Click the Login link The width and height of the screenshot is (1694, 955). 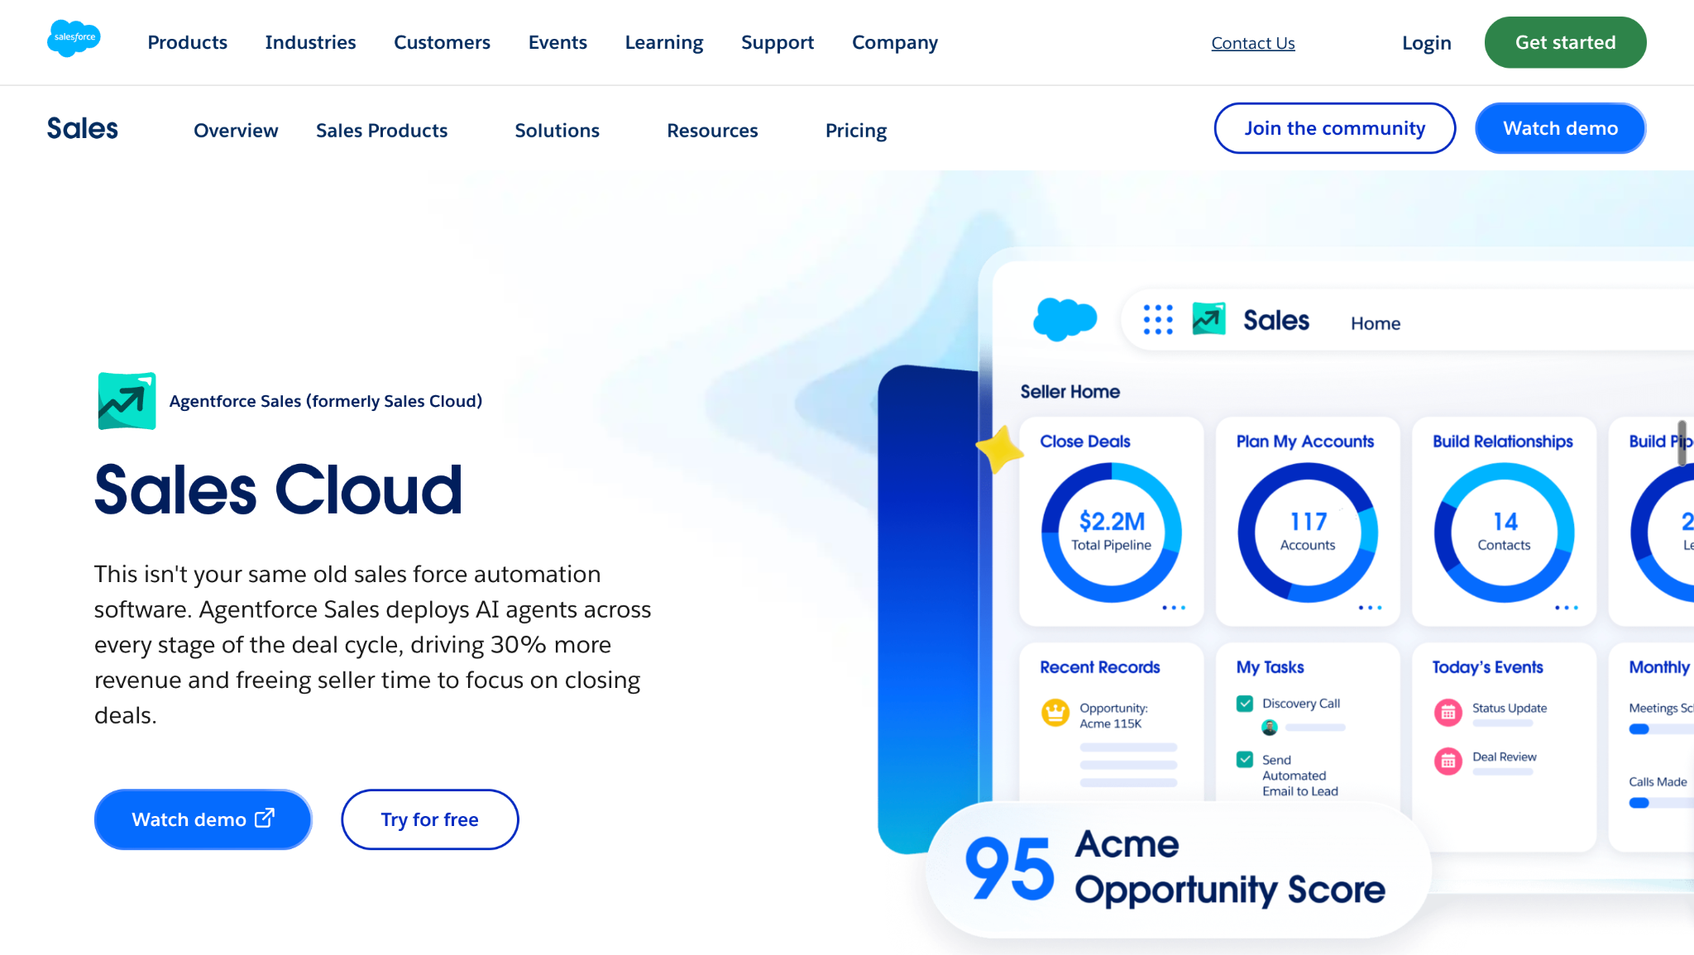point(1427,43)
